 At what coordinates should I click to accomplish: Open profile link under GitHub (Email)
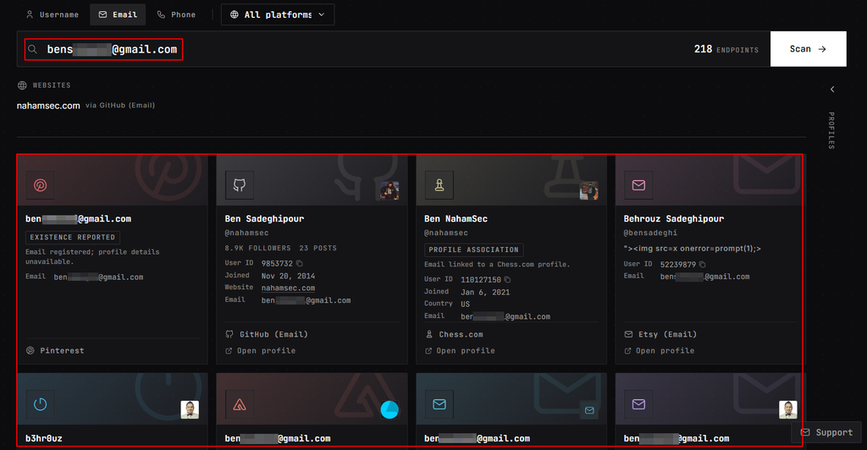[x=261, y=351]
